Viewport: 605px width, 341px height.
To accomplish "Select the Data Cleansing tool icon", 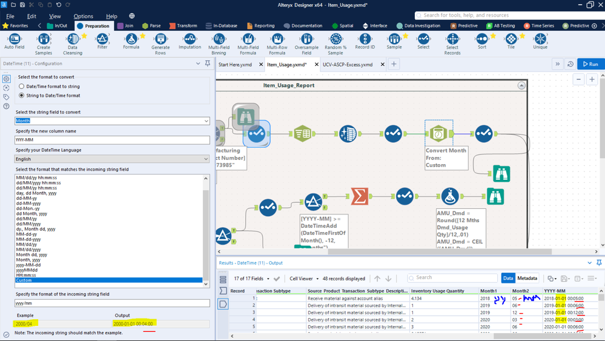I will (x=73, y=40).
